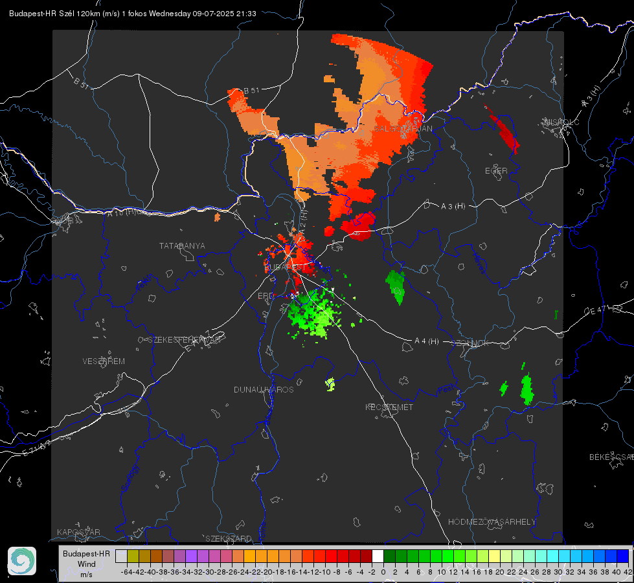Click the deep blue swatch between 40 and 42
The image size is (634, 583).
pos(623,556)
